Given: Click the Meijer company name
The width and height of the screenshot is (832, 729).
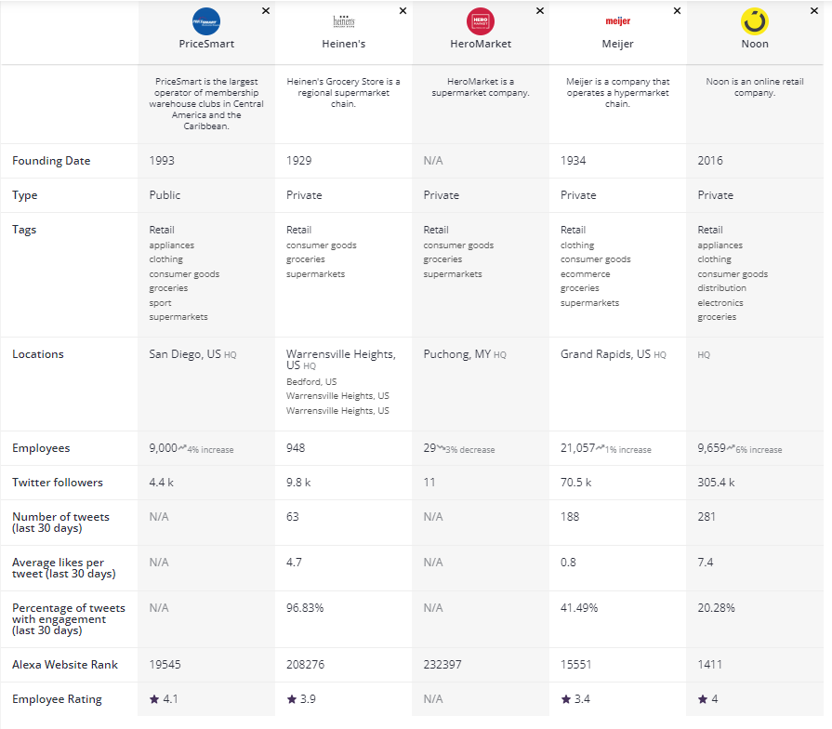Looking at the screenshot, I should [617, 44].
